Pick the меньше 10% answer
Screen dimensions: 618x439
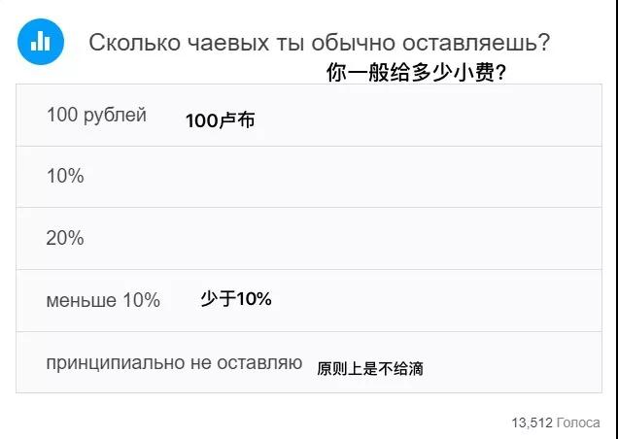[309, 301]
